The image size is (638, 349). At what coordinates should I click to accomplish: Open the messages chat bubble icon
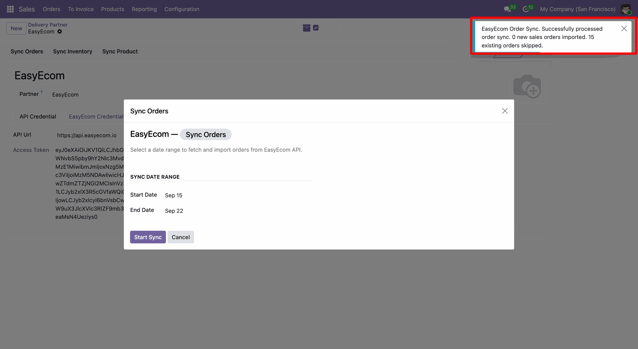[507, 9]
